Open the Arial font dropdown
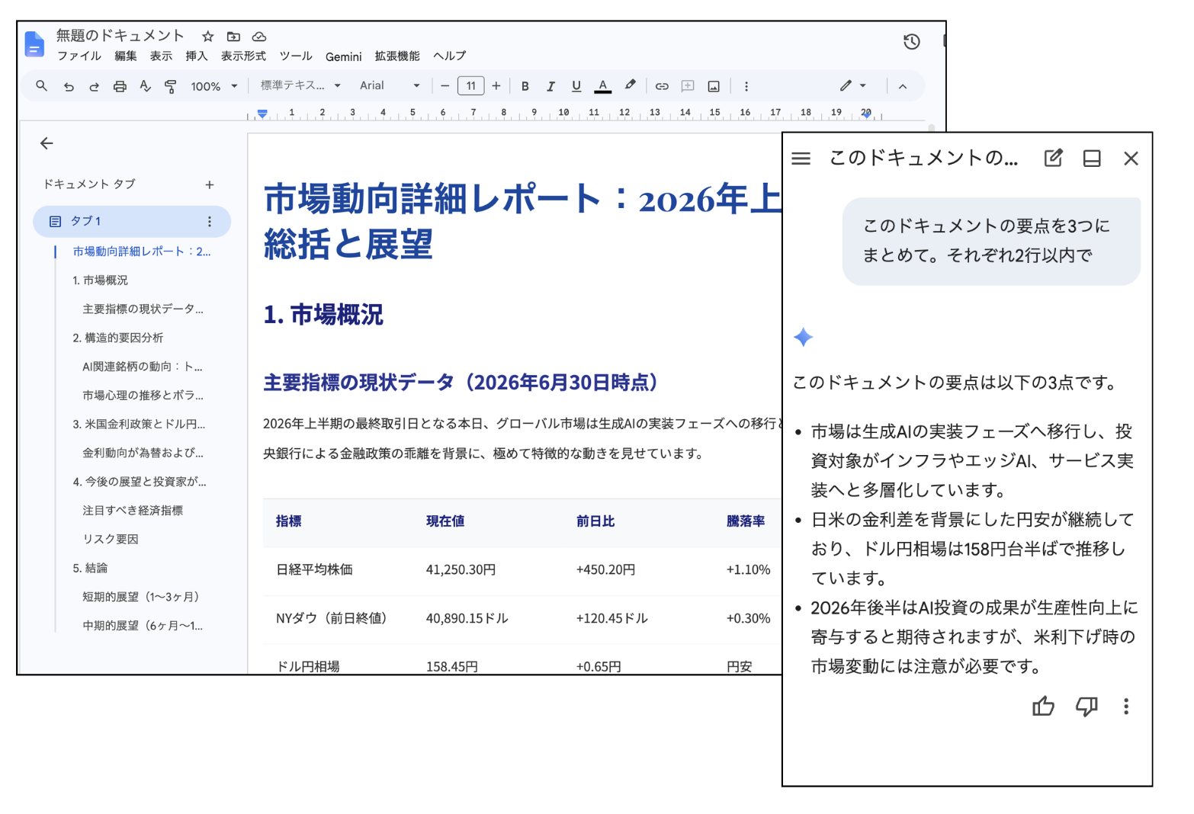 tap(390, 86)
